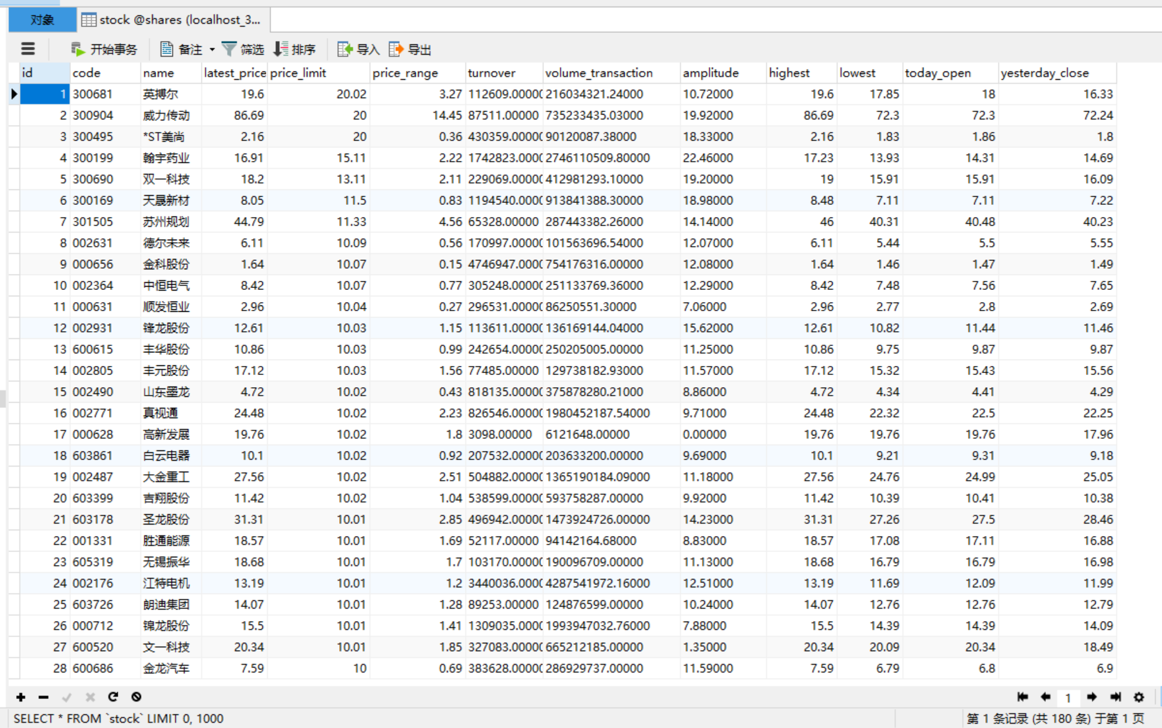The image size is (1162, 728).
Task: Click the id column header
Action: coord(44,73)
